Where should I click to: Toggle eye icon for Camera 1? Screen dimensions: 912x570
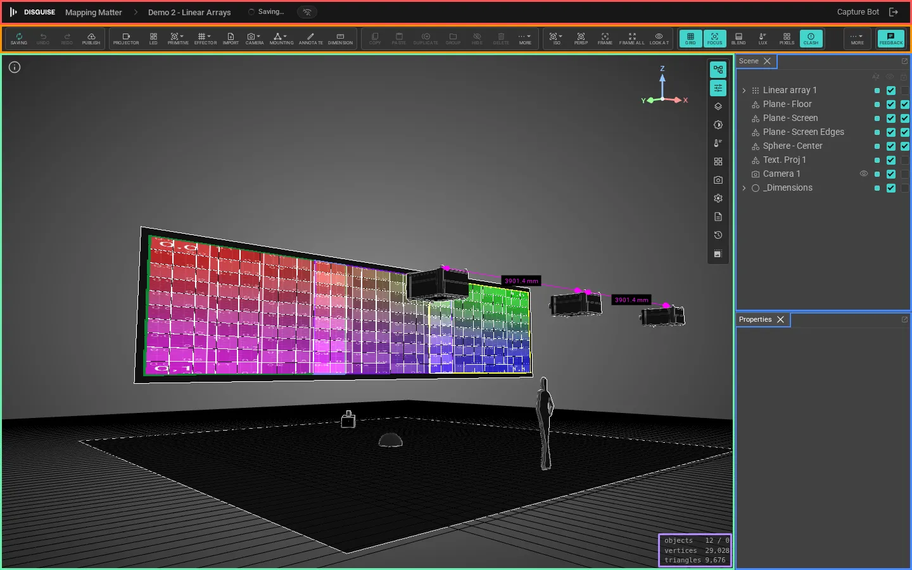pyautogui.click(x=863, y=174)
